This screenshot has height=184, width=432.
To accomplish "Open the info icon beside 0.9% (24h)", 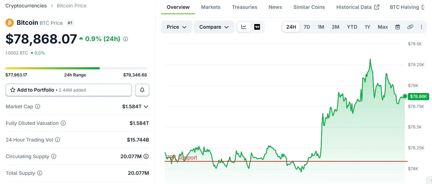I will point(125,39).
